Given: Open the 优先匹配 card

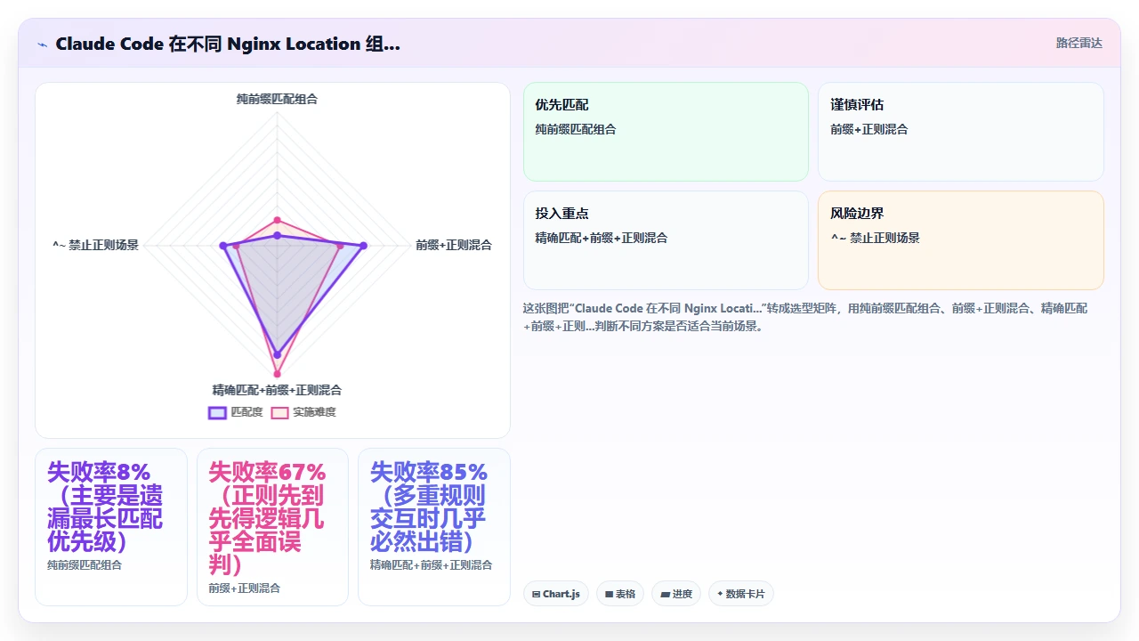Looking at the screenshot, I should pyautogui.click(x=666, y=132).
